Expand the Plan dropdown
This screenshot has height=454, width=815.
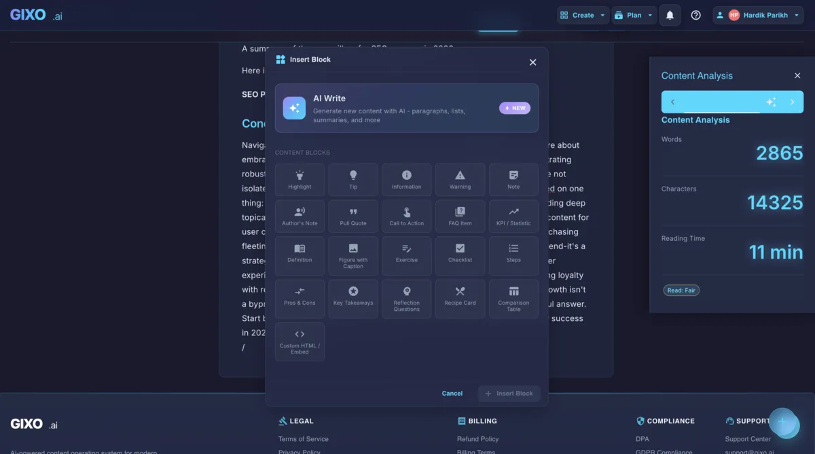(633, 14)
